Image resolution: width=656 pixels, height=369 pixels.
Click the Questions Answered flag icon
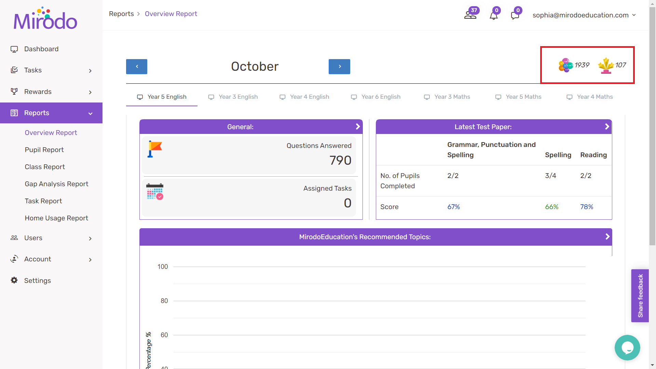155,149
